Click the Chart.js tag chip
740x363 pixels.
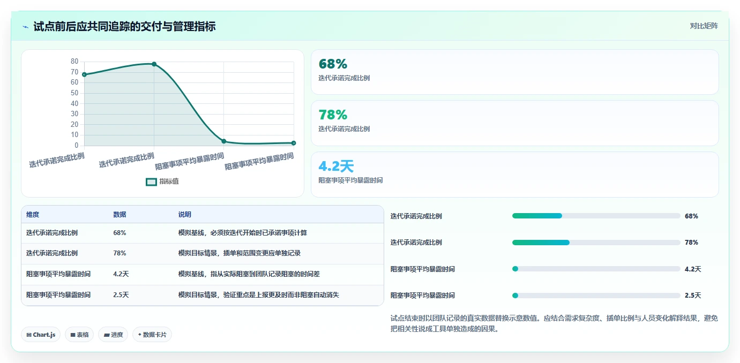click(x=41, y=335)
